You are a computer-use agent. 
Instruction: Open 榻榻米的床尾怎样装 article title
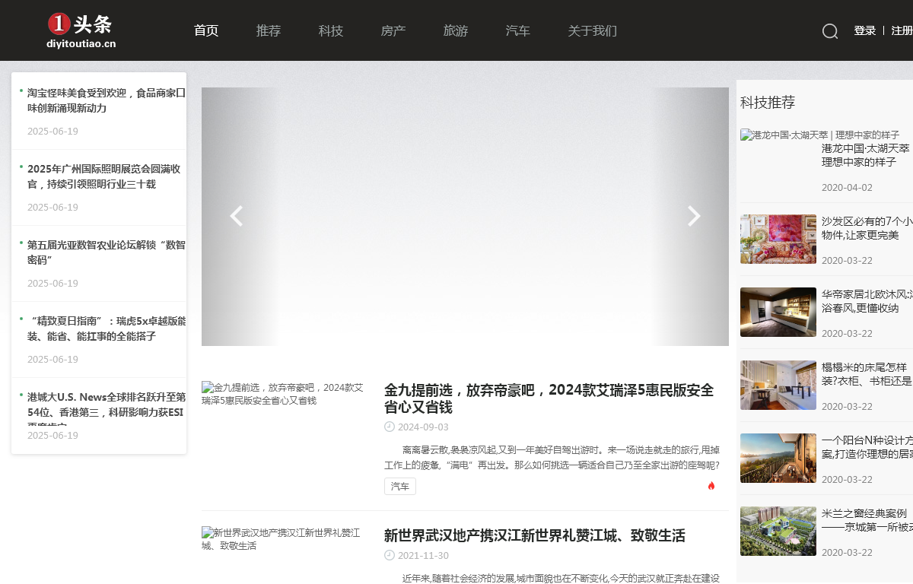867,374
